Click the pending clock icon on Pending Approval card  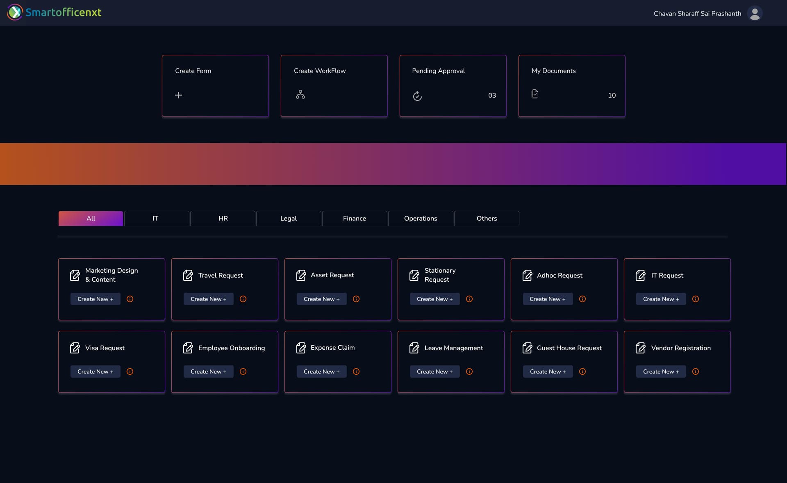click(x=417, y=96)
